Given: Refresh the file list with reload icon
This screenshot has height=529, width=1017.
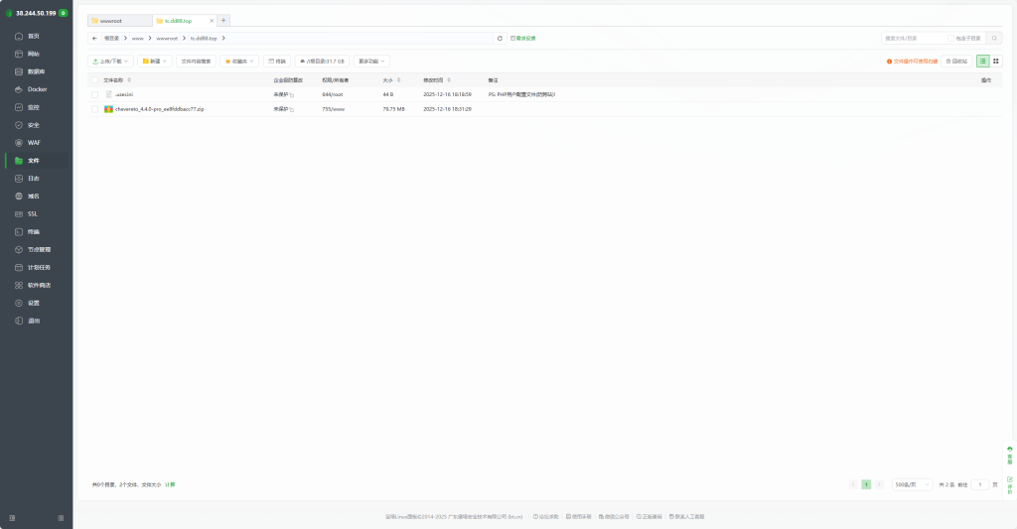Looking at the screenshot, I should click(x=501, y=39).
